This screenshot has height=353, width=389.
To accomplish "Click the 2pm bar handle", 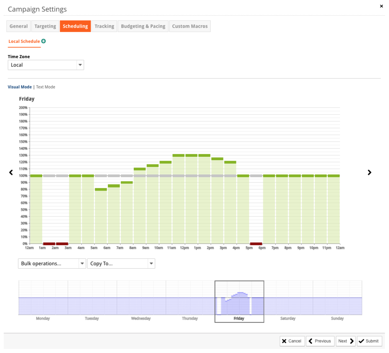I will [x=217, y=159].
